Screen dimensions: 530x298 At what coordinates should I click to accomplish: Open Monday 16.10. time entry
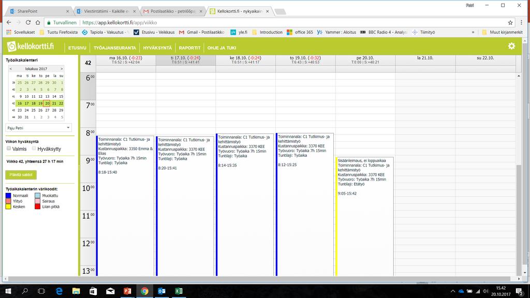(x=125, y=205)
